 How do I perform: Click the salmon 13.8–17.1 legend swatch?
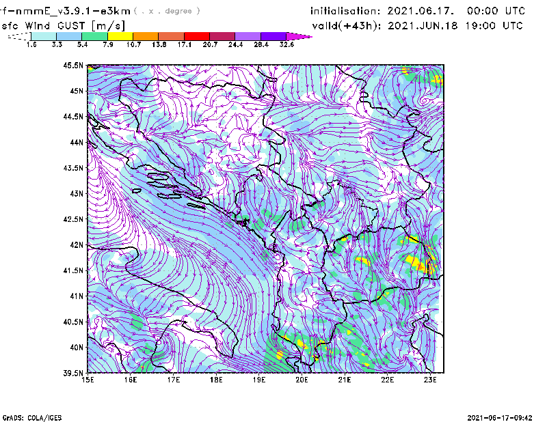[x=172, y=36]
